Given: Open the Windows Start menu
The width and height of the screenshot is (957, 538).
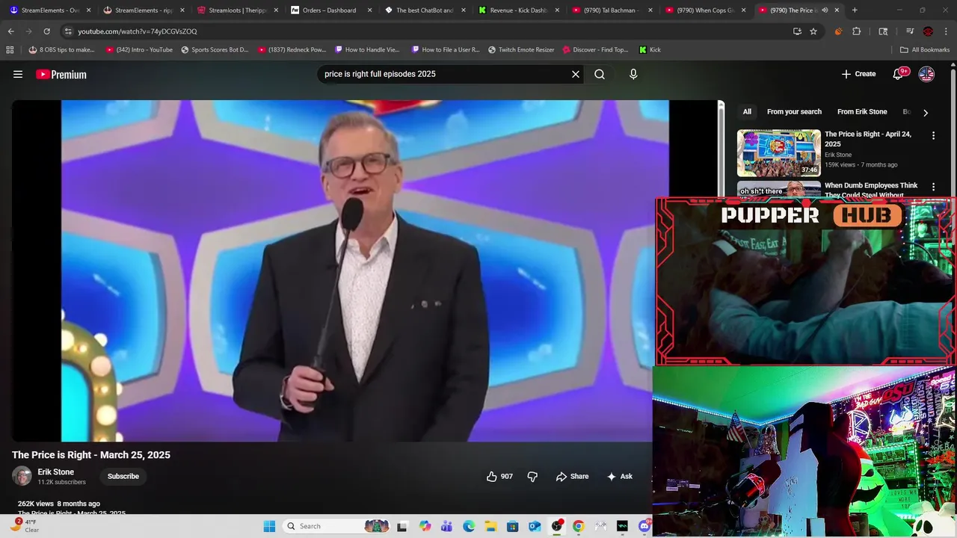Looking at the screenshot, I should pyautogui.click(x=269, y=526).
